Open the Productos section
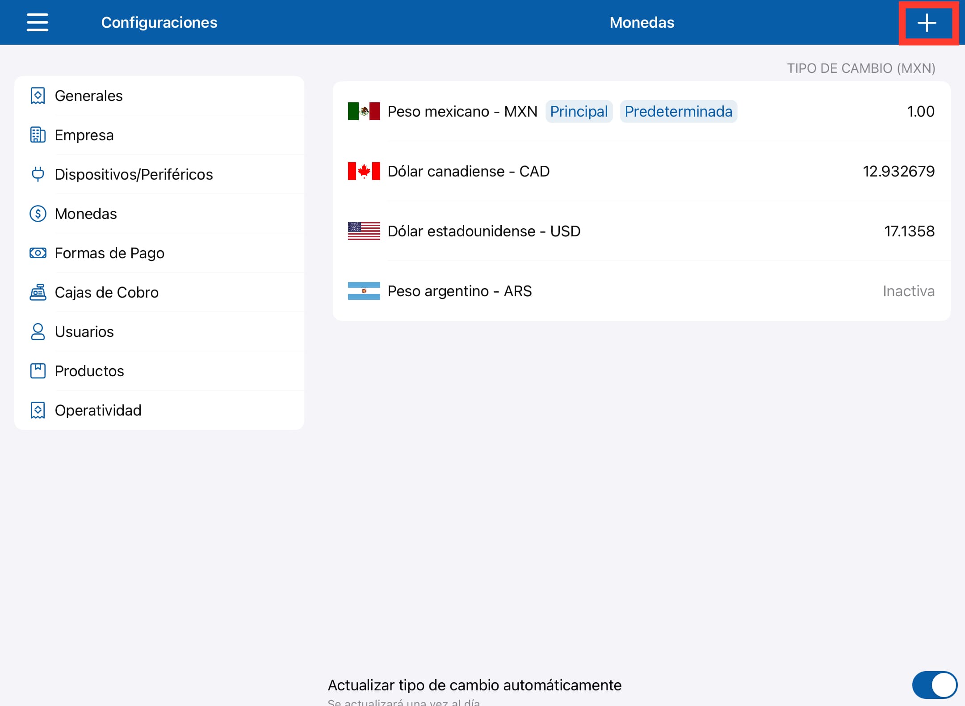This screenshot has width=965, height=706. click(159, 371)
